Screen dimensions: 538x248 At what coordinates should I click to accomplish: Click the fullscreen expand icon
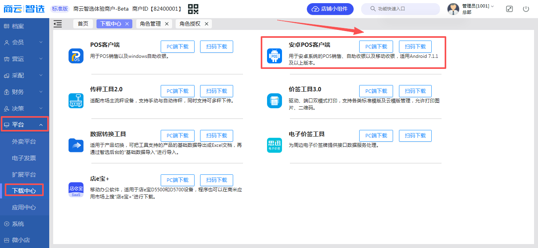click(x=509, y=9)
